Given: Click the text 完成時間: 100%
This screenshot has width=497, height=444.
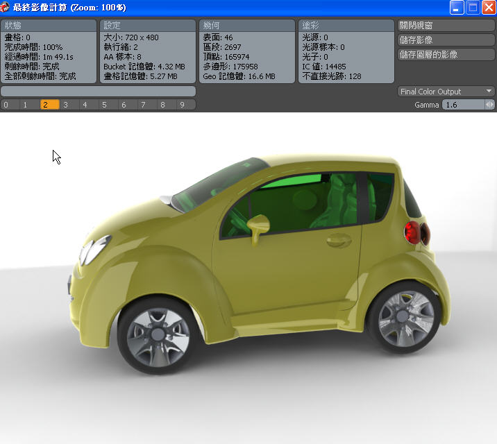Looking at the screenshot, I should [x=33, y=47].
